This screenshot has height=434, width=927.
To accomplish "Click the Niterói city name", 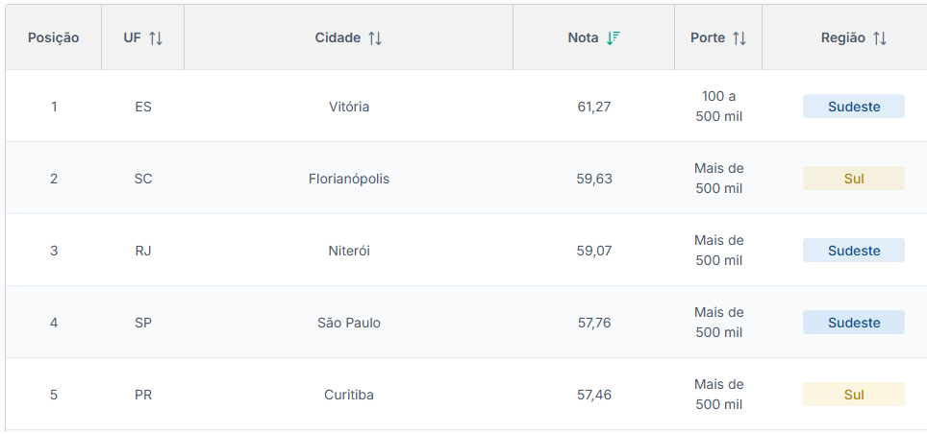I will point(349,251).
